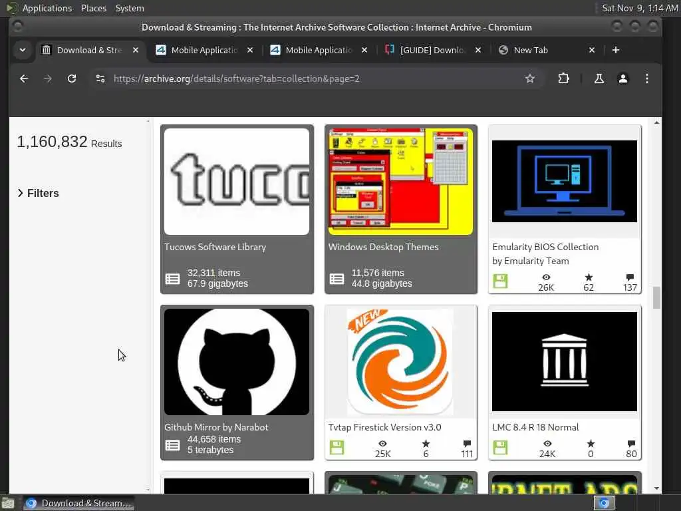Image resolution: width=681 pixels, height=511 pixels.
Task: Click views eye icon on Tvtap Firestick card
Action: click(x=382, y=444)
